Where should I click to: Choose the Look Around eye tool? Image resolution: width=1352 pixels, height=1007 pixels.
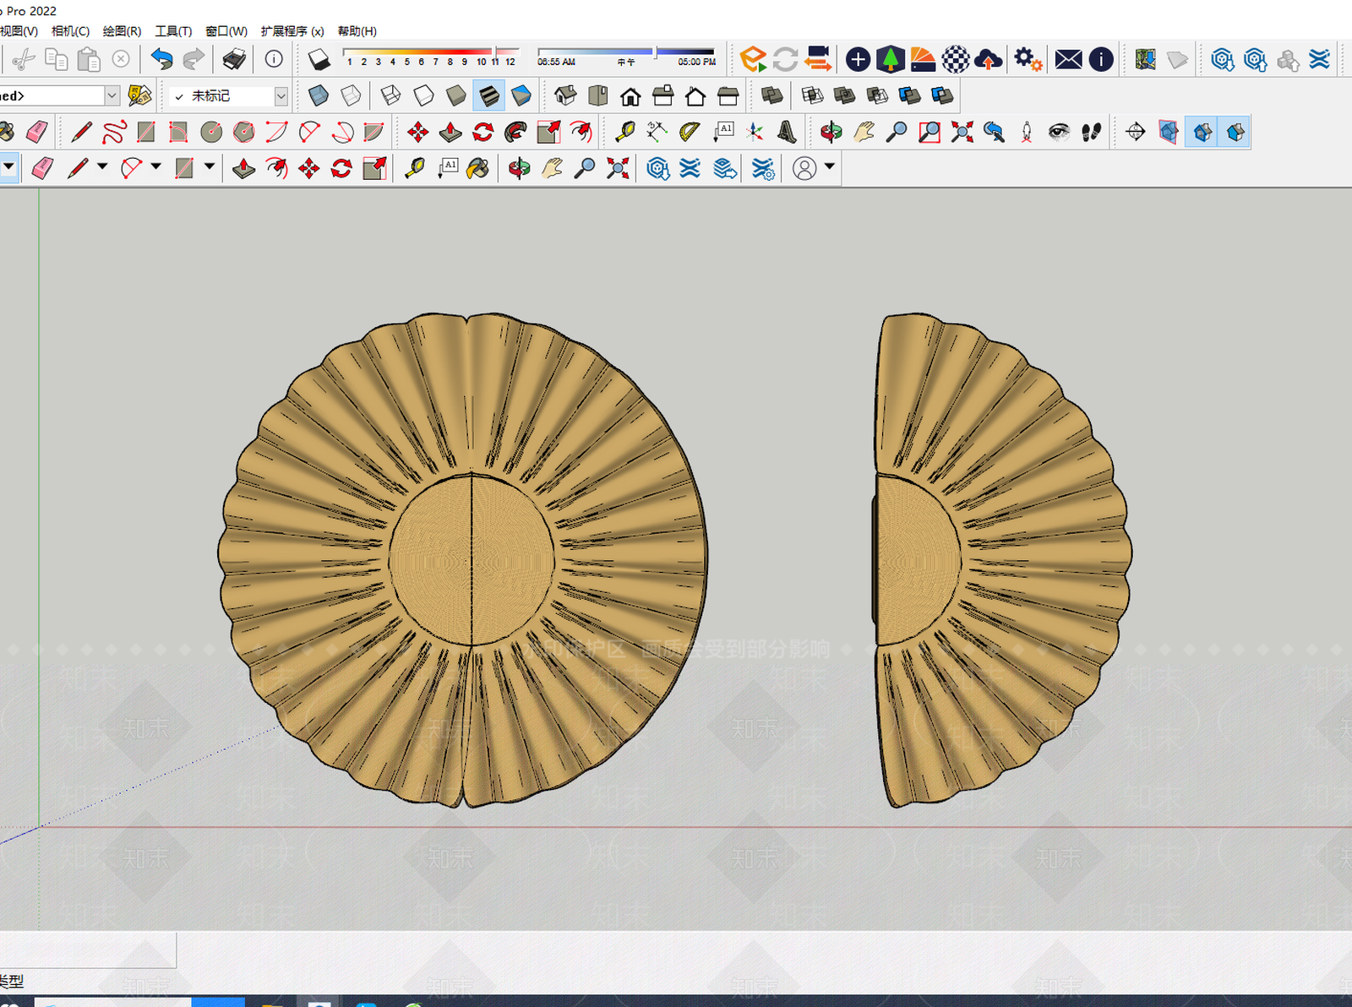[1058, 132]
